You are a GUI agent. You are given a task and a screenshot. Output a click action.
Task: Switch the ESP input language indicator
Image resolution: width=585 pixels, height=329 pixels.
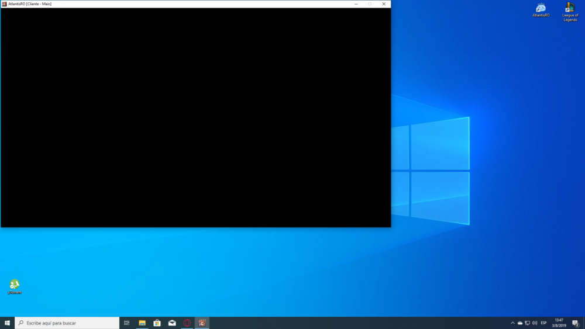click(x=544, y=323)
